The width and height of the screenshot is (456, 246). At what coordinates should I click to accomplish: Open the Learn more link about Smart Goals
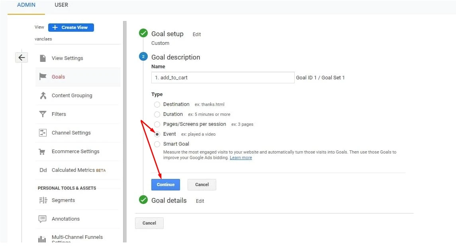pyautogui.click(x=241, y=158)
